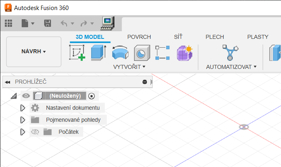Screen dimensions: 281x167
Task: Expand the Pojmenované pohledy node
Action: pyautogui.click(x=22, y=120)
